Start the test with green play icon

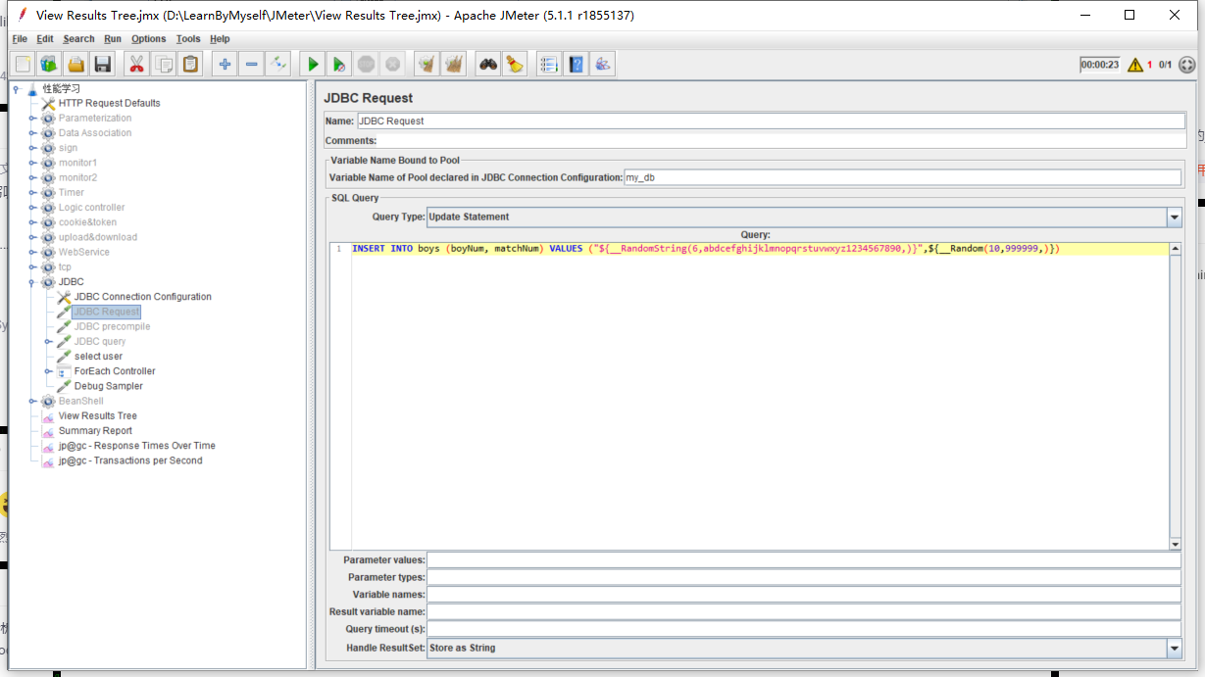click(313, 65)
